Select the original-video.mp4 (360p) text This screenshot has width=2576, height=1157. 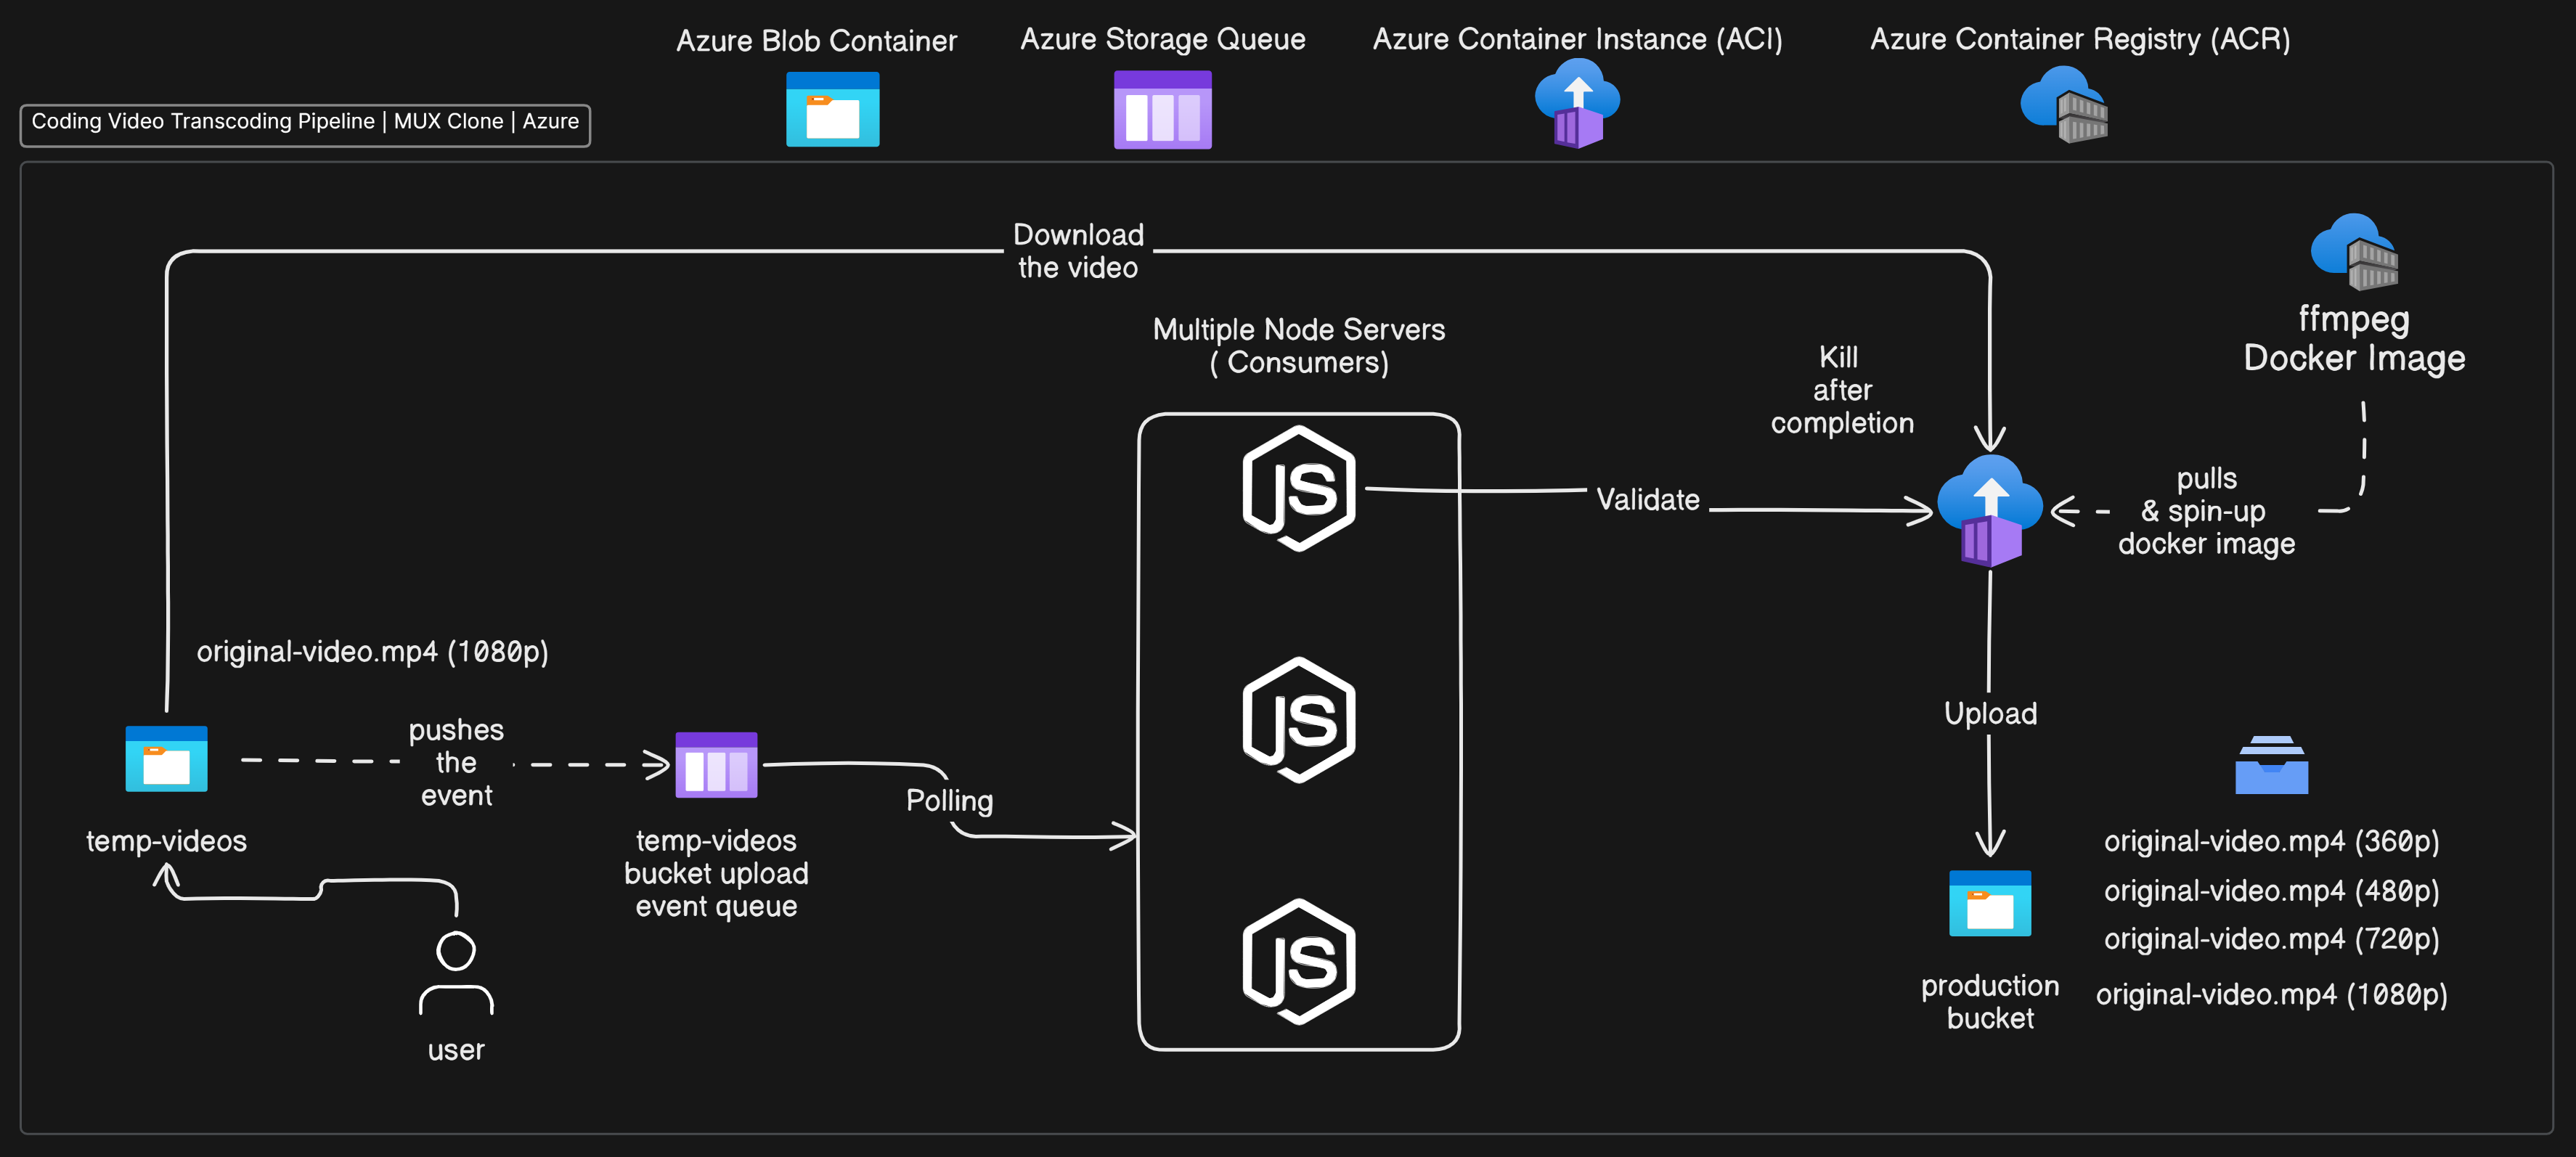pyautogui.click(x=2271, y=841)
